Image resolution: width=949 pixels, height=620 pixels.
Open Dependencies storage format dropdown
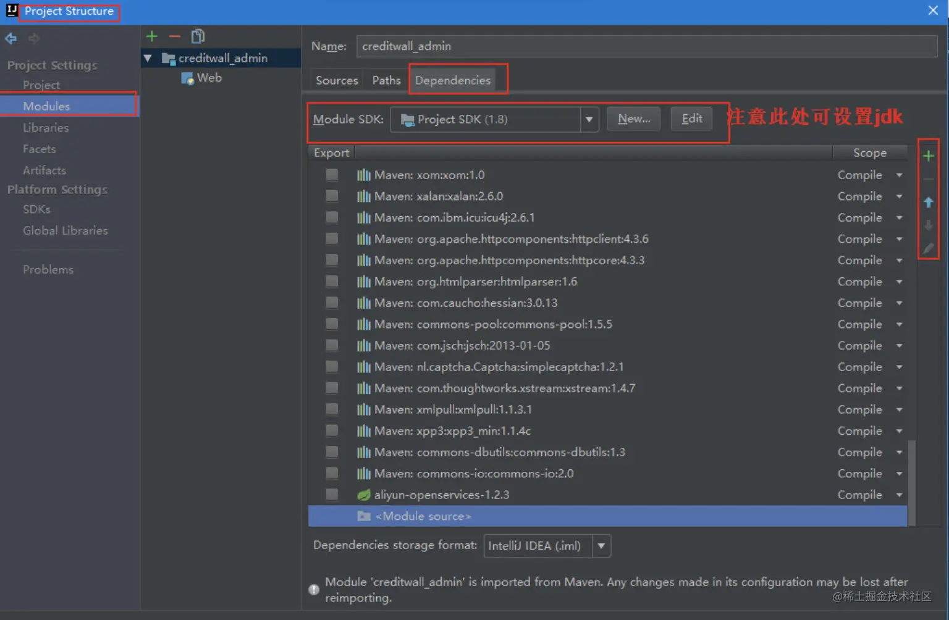pos(601,546)
